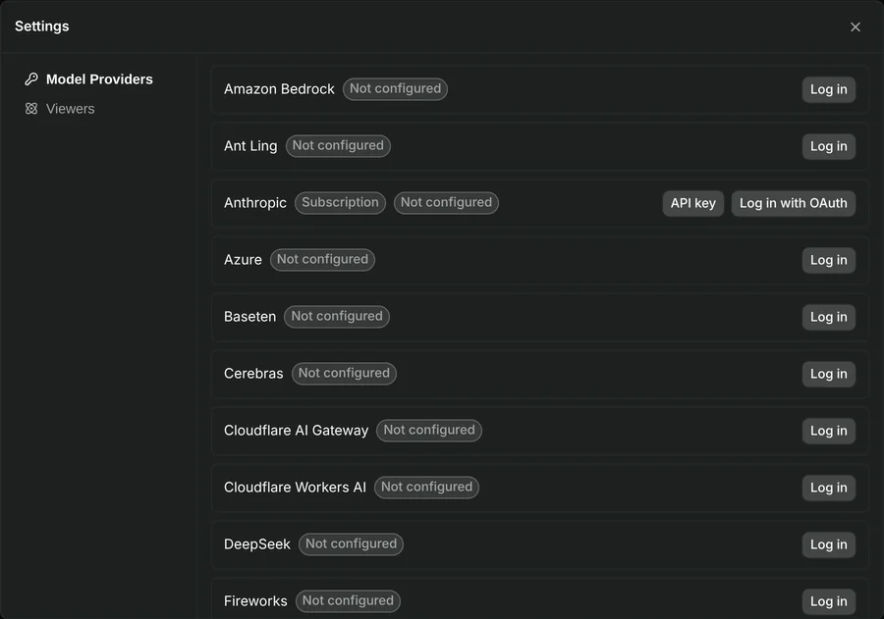Image resolution: width=884 pixels, height=619 pixels.
Task: Click the Cloudflare Workers AI label
Action: [295, 488]
